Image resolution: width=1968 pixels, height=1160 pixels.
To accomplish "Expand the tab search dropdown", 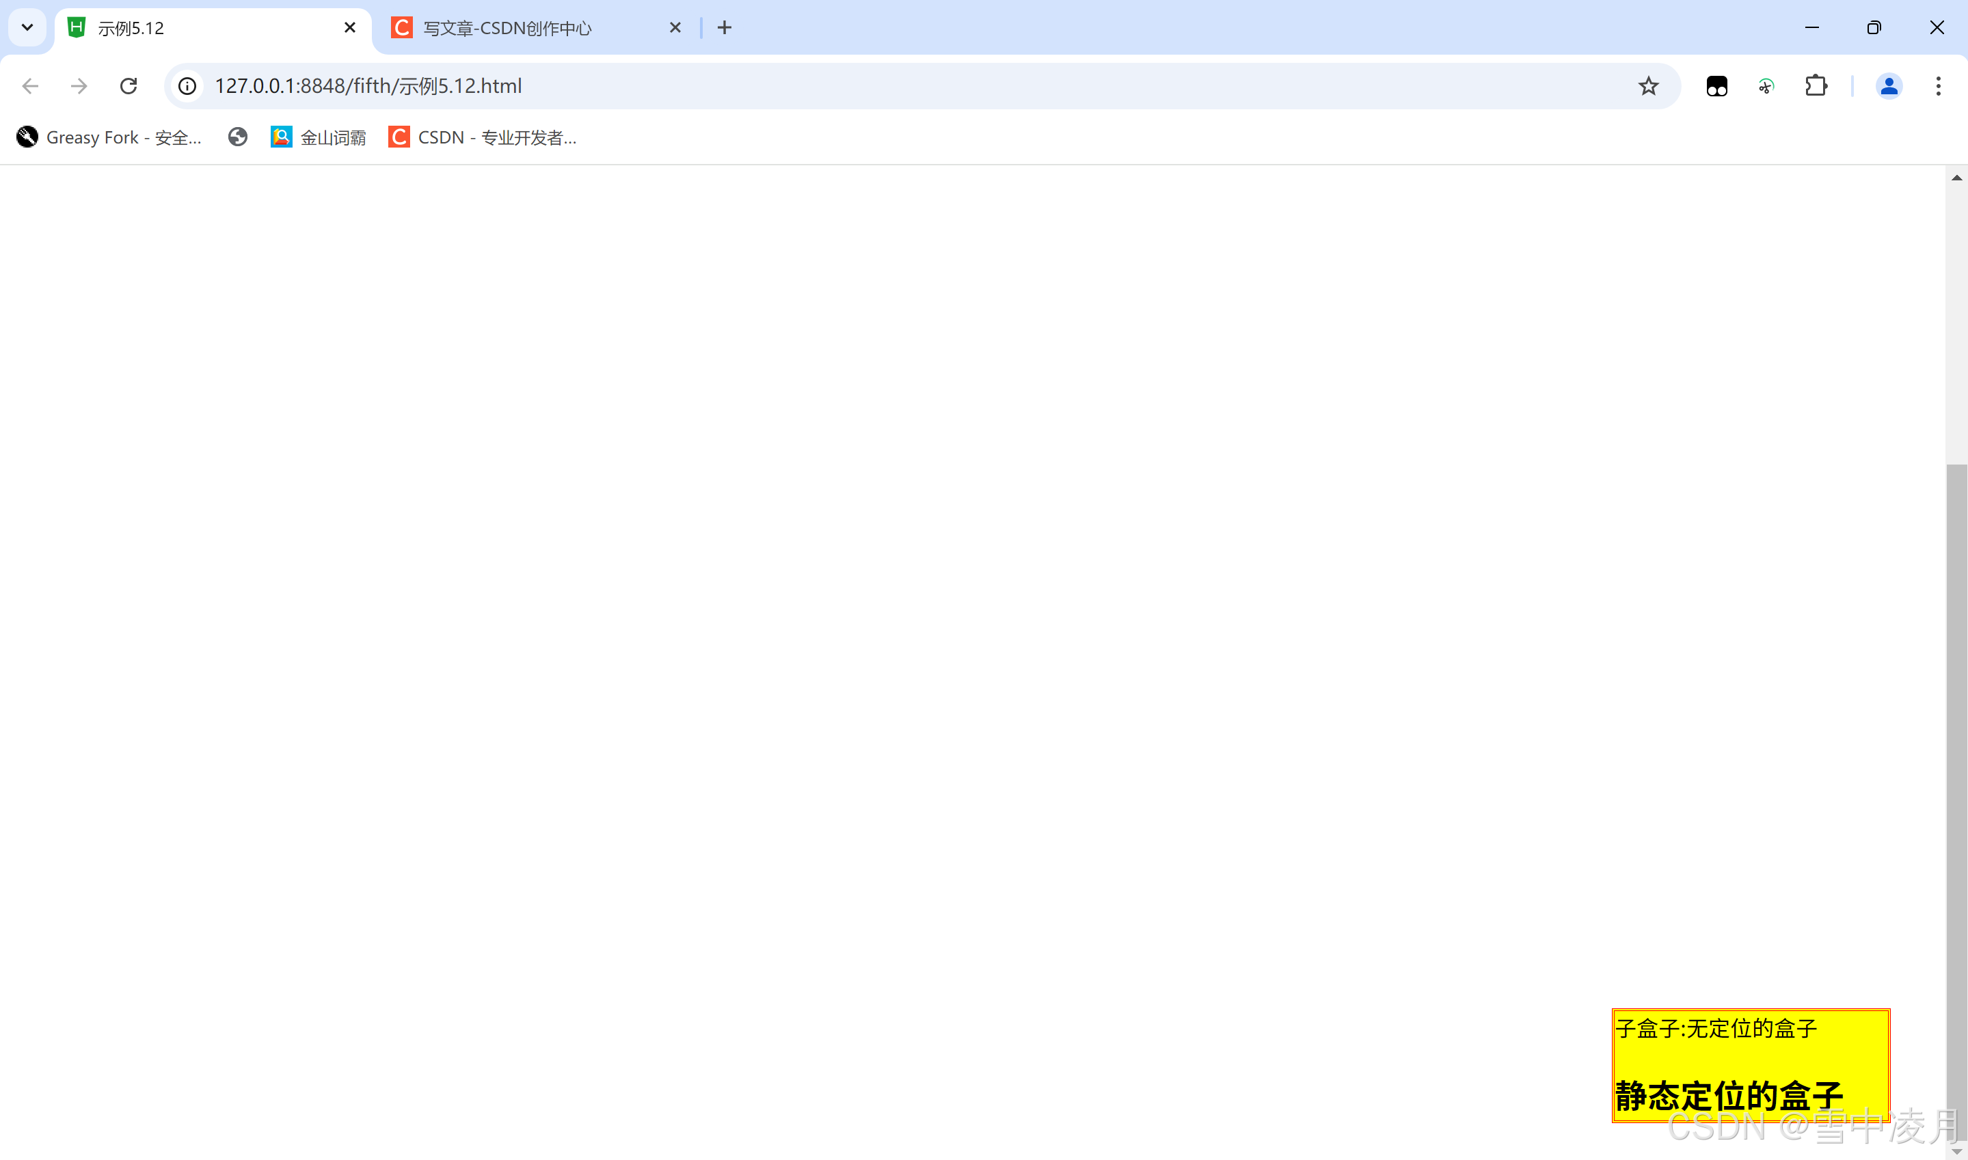I will pyautogui.click(x=27, y=28).
